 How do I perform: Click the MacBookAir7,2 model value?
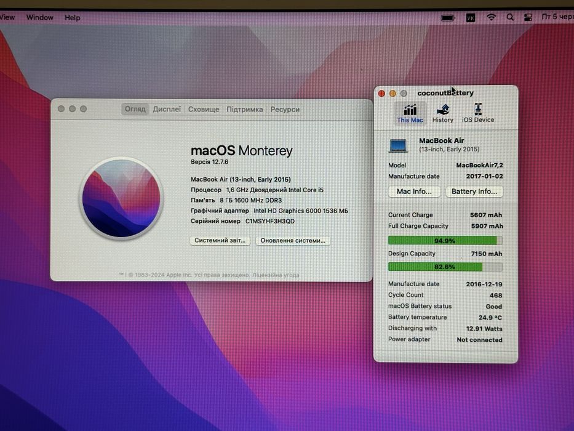point(479,165)
